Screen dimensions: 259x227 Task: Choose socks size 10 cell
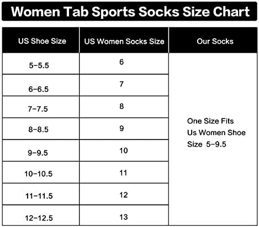pyautogui.click(x=124, y=151)
